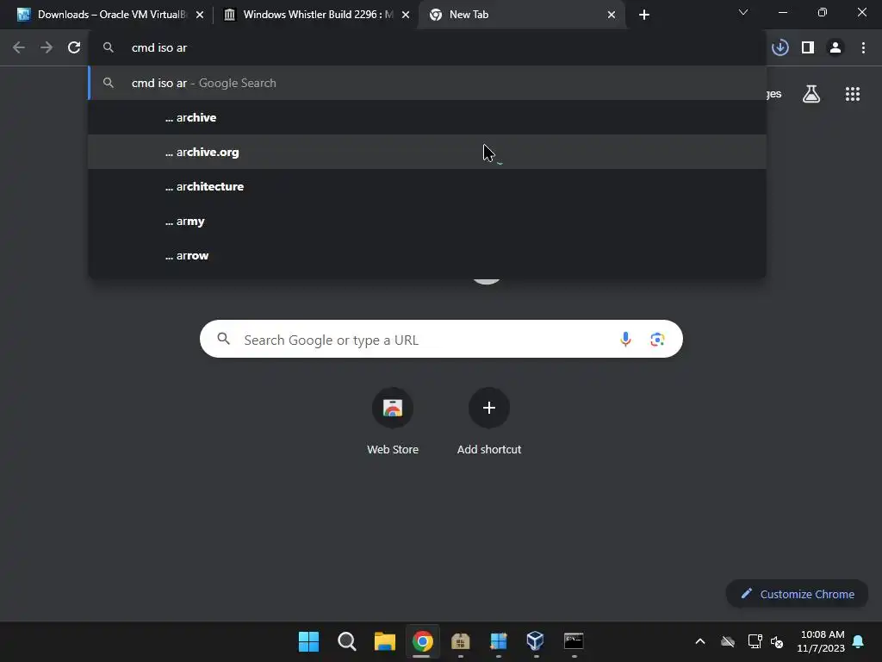Open the clock showing 10:08 AM
Image resolution: width=882 pixels, height=662 pixels.
(x=821, y=641)
